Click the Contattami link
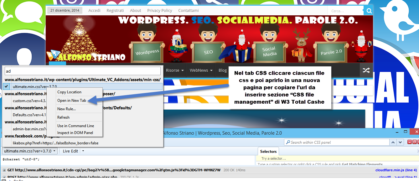 tap(189, 10)
